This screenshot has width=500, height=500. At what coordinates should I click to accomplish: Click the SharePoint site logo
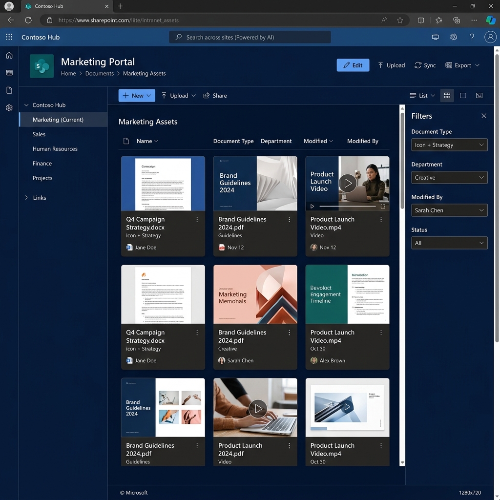[x=42, y=66]
